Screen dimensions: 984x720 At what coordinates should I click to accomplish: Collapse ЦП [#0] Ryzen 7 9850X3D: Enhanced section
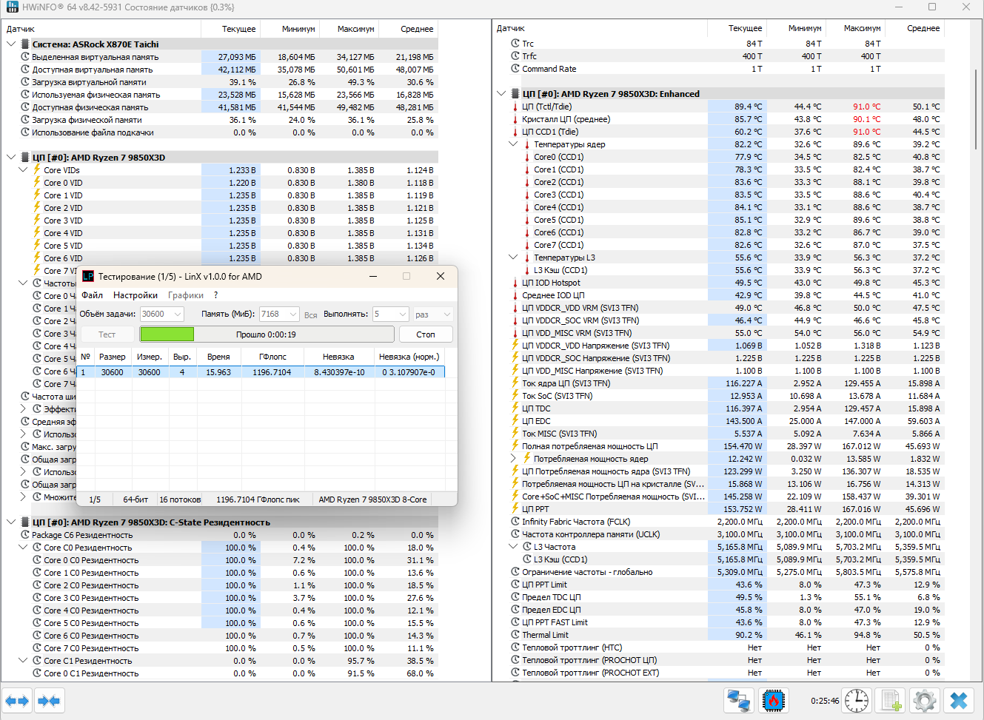(x=501, y=94)
